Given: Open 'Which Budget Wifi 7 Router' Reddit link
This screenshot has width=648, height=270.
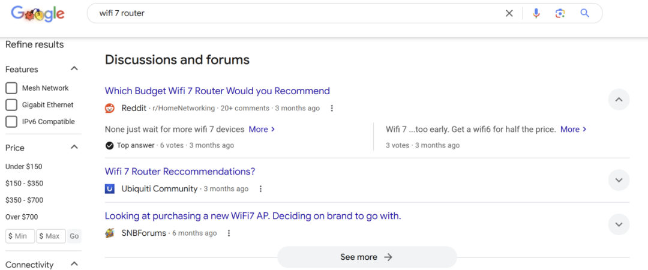Looking at the screenshot, I should tap(217, 91).
